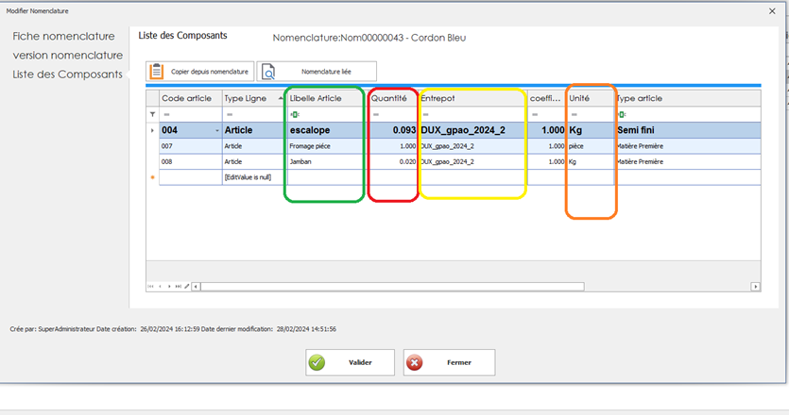
Task: Click the Copier depuis nomenclature clipboard icon
Action: click(157, 72)
